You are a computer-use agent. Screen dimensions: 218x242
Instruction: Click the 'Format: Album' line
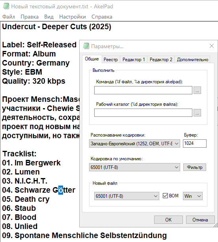point(29,54)
